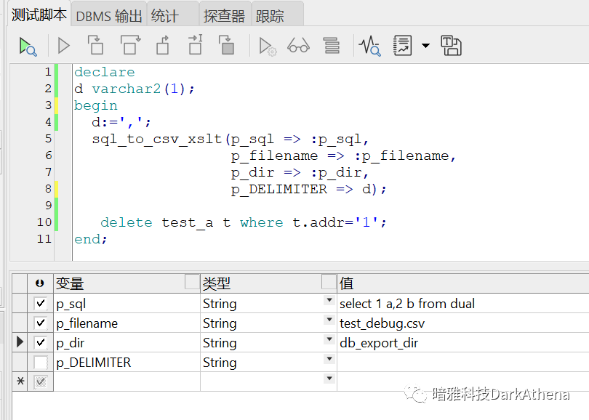The image size is (589, 420).
Task: Click the save test script icon
Action: tap(452, 47)
